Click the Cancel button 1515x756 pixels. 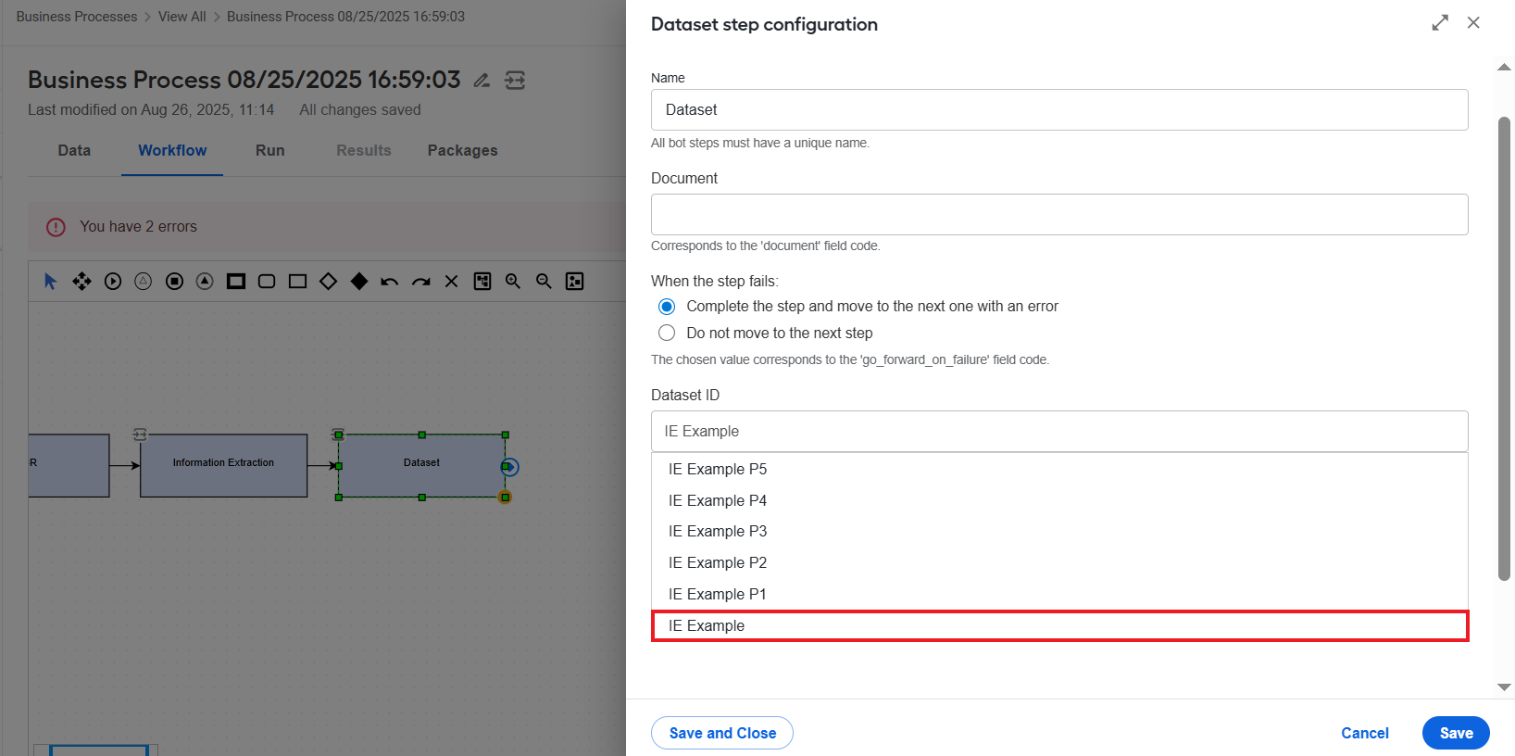pos(1365,733)
